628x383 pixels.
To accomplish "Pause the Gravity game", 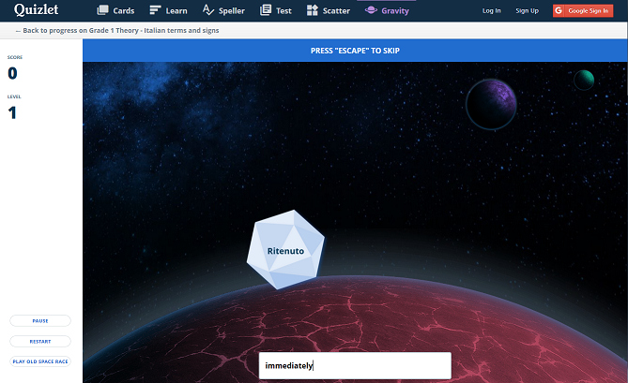I will (x=40, y=320).
